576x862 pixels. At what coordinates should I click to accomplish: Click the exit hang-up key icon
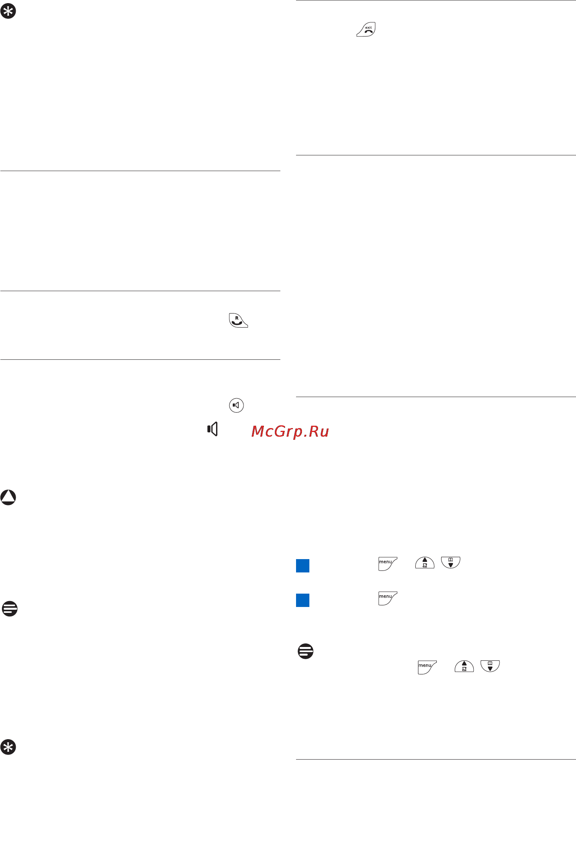pyautogui.click(x=366, y=29)
